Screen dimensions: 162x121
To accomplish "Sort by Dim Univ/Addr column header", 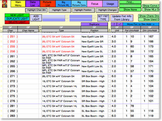I will [x=150, y=31].
